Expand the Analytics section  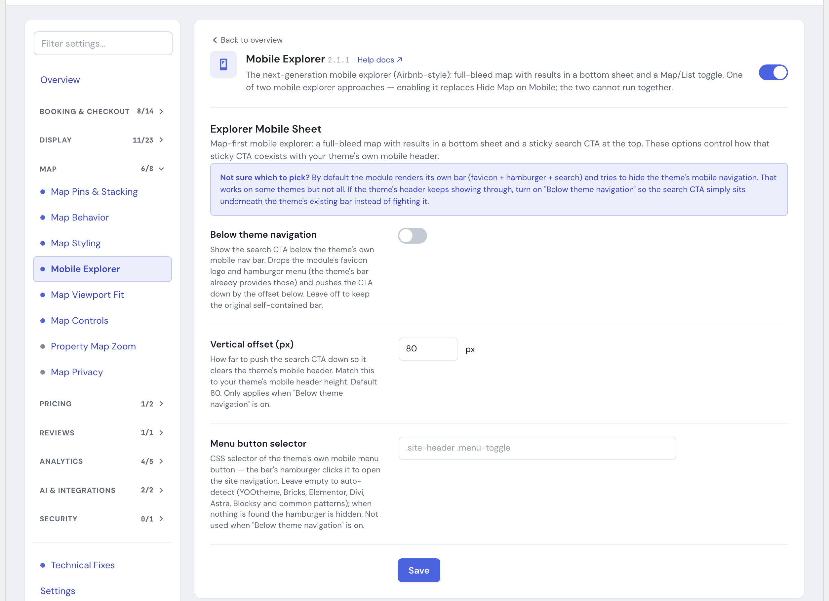tap(102, 461)
